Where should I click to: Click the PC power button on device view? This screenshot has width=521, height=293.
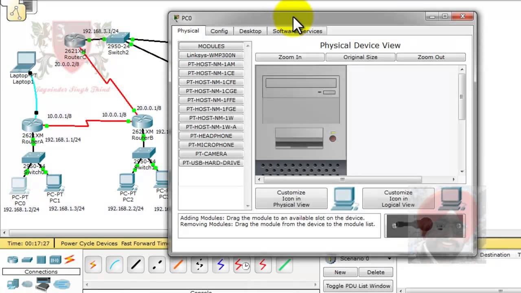coord(333,139)
